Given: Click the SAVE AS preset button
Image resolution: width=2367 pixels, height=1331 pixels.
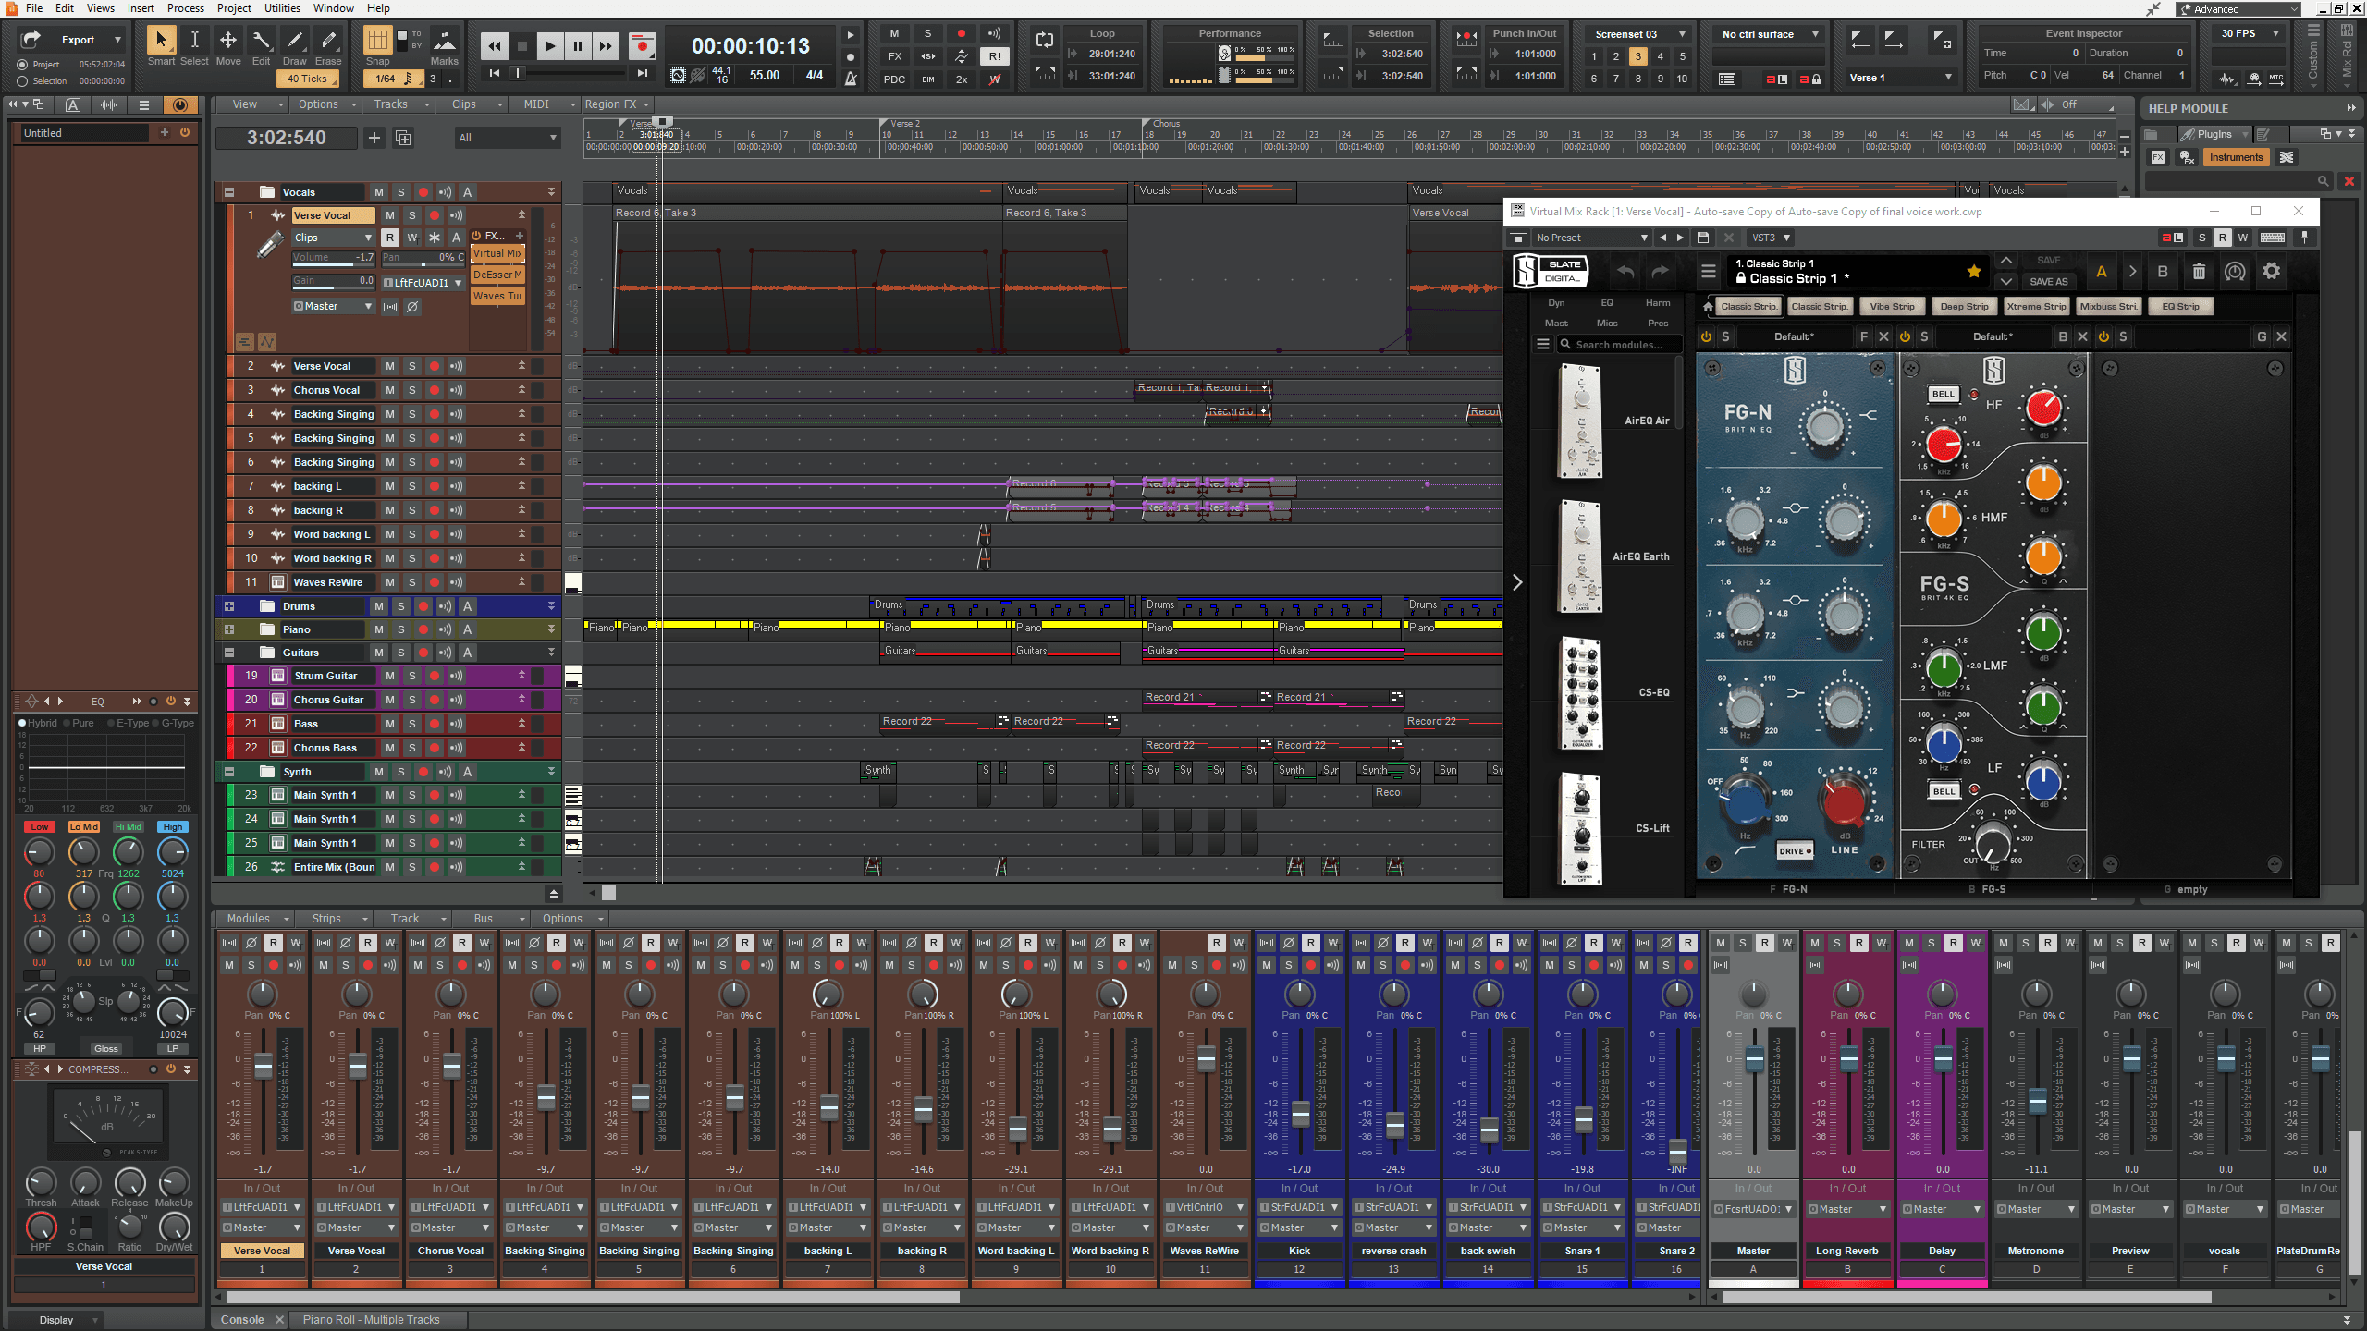Looking at the screenshot, I should click(x=2048, y=281).
